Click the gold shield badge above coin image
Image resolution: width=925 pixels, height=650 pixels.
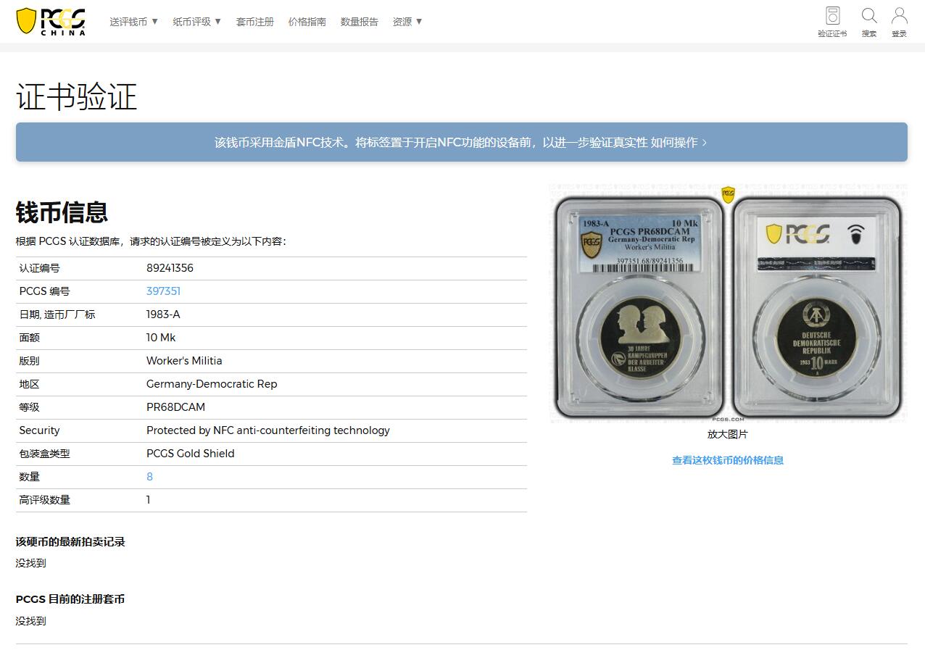pyautogui.click(x=728, y=194)
